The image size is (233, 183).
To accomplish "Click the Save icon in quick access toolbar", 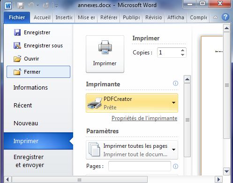I will tap(21, 6).
